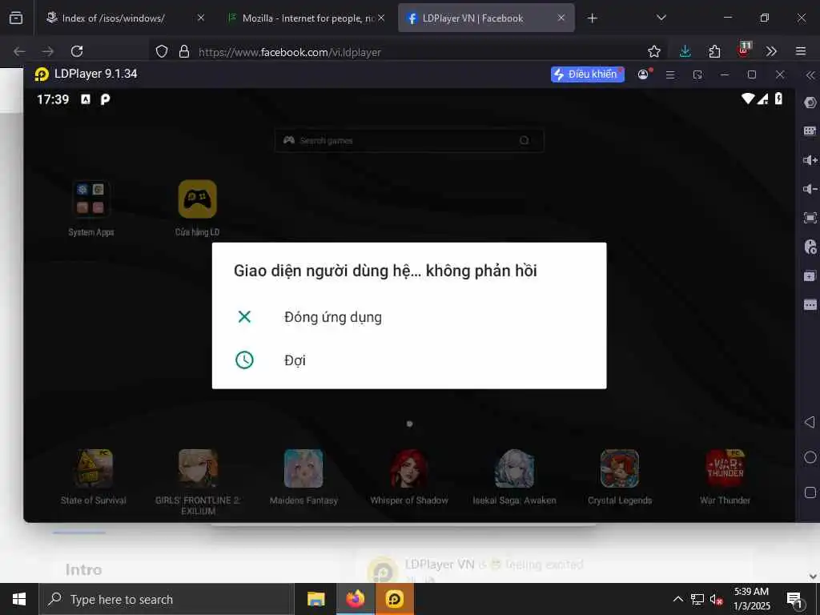This screenshot has width=820, height=615.
Task: Select LDPlayer VN Facebook tab
Action: (x=473, y=18)
